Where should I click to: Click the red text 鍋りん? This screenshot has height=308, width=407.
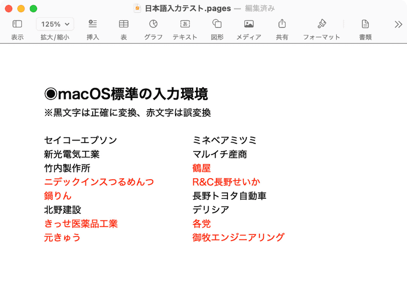pos(57,196)
